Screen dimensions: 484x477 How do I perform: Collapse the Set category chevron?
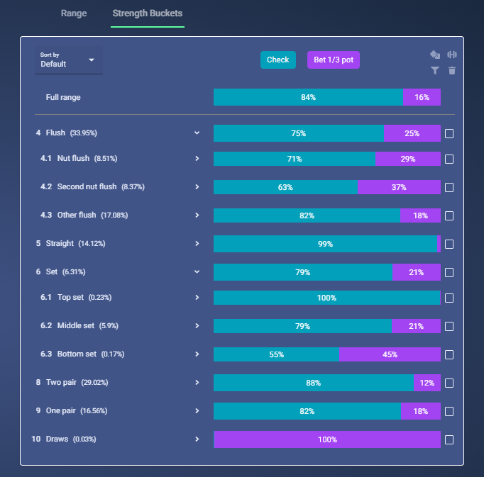point(197,271)
